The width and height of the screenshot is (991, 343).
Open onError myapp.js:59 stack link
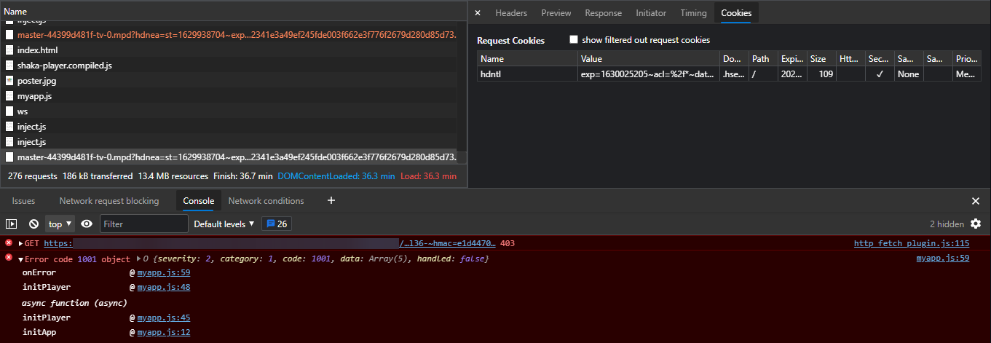[x=164, y=273]
